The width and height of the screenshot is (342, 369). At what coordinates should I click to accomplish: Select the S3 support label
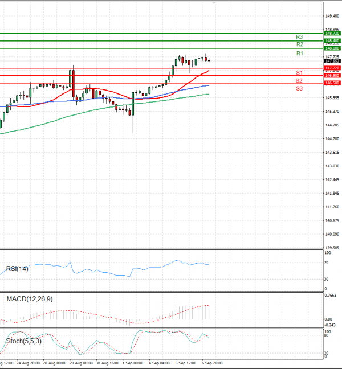click(x=299, y=88)
